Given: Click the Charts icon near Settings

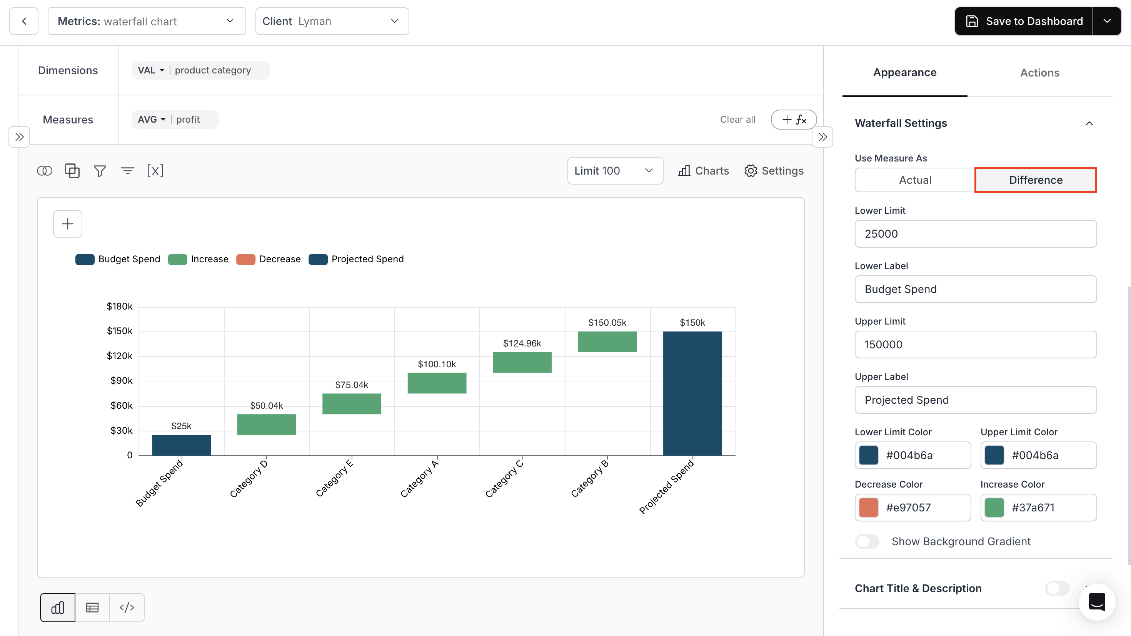Looking at the screenshot, I should coord(703,171).
